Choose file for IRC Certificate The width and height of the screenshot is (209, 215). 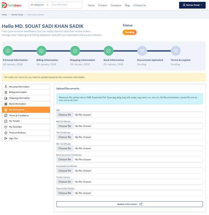65,148
